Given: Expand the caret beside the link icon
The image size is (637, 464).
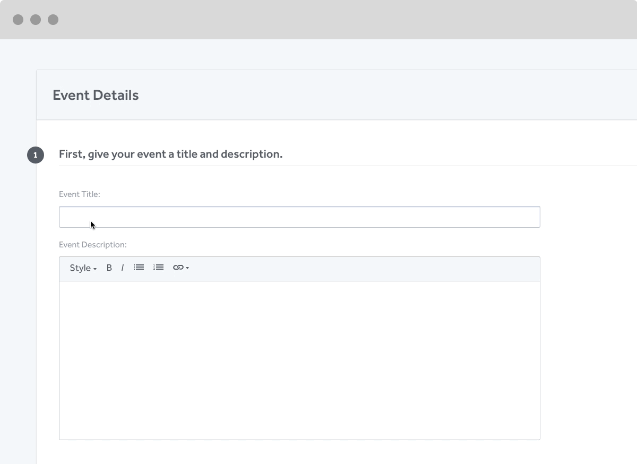Looking at the screenshot, I should click(x=187, y=268).
